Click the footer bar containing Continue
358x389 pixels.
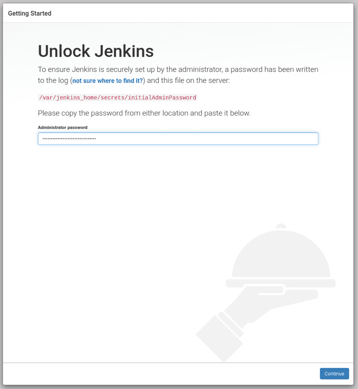tap(162, 373)
